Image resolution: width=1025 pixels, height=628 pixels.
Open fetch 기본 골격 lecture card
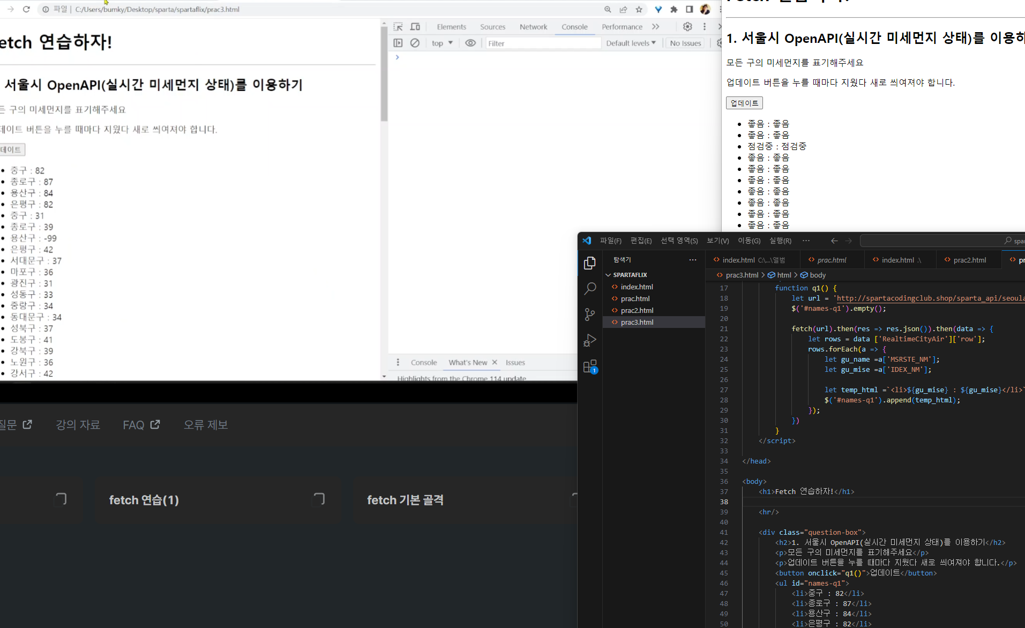pos(465,499)
